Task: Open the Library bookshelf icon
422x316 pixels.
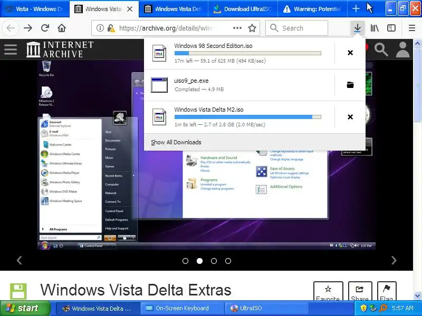Action: tap(375, 28)
